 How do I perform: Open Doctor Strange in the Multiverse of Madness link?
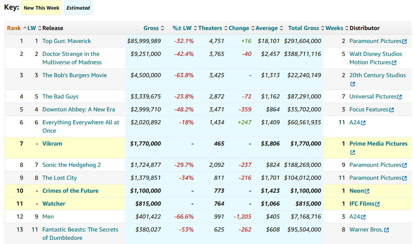[x=72, y=58]
